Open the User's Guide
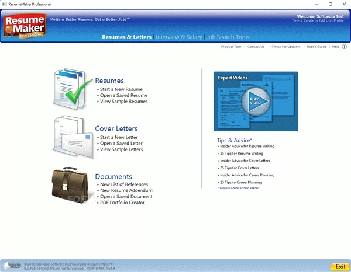Screen dimensions: 351x272 tap(316, 47)
